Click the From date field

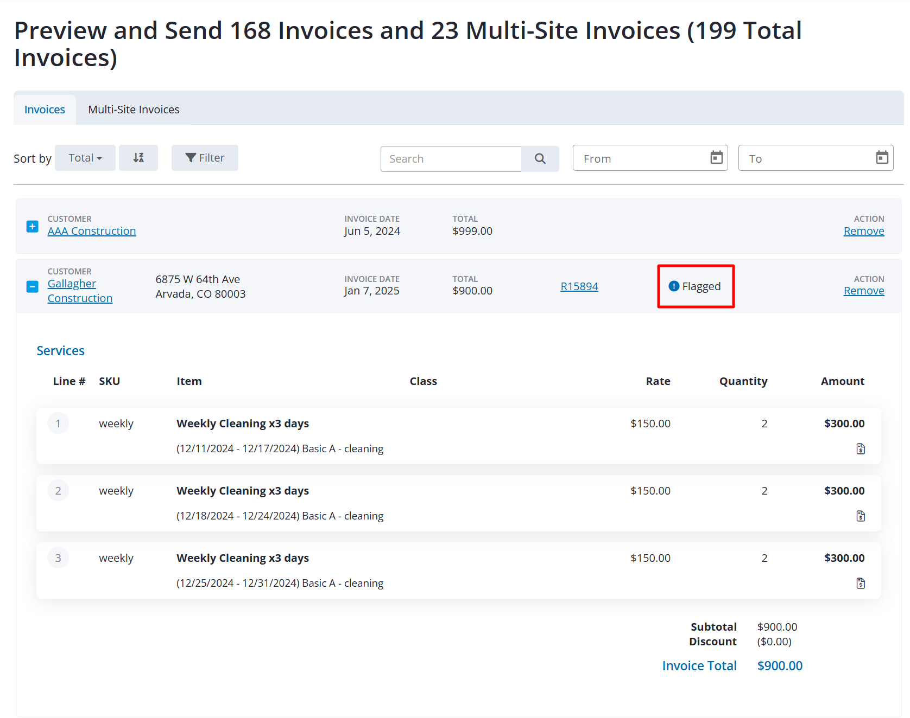coord(650,158)
